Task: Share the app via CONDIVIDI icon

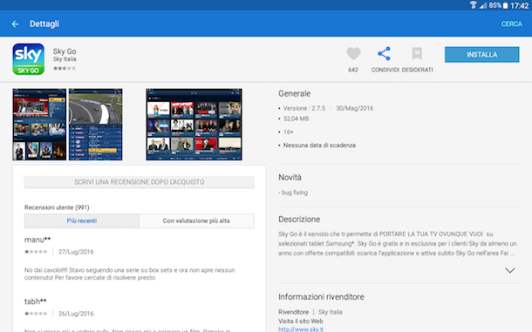Action: point(384,53)
